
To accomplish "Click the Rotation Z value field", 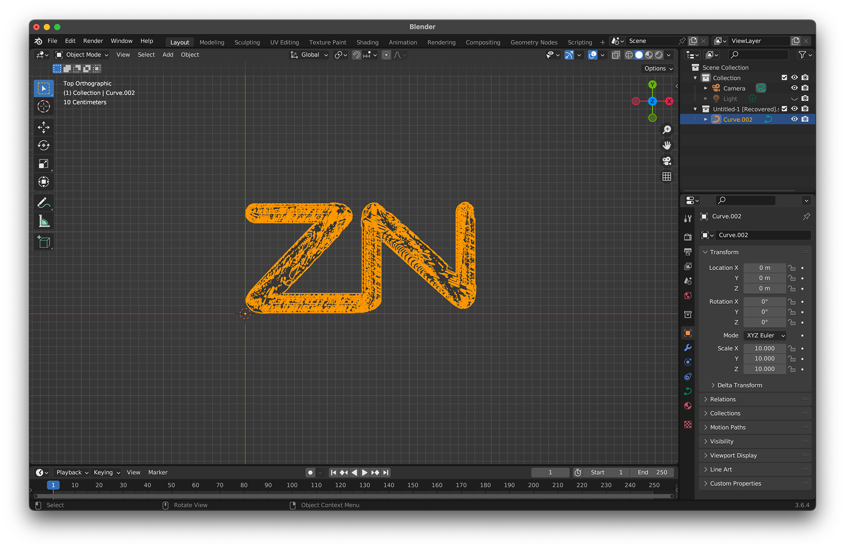I will tap(764, 322).
